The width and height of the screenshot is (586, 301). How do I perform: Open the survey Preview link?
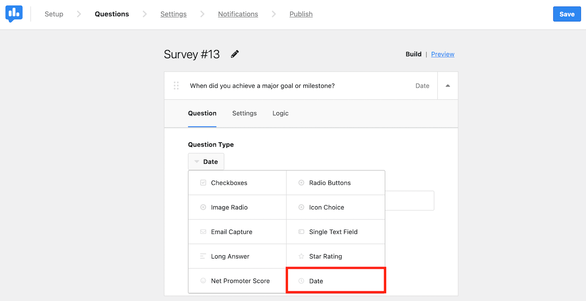click(x=443, y=54)
